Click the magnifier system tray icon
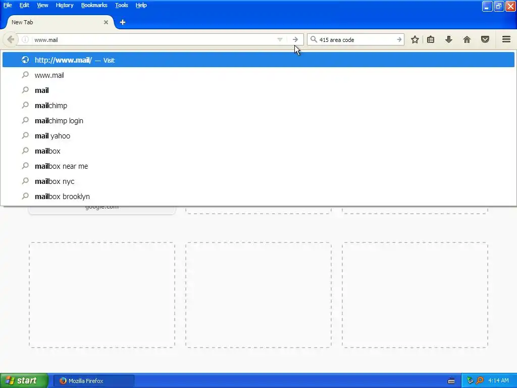Viewport: 517px width, 388px height. coord(480,381)
